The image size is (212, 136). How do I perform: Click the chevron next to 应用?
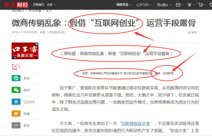tap(55, 5)
